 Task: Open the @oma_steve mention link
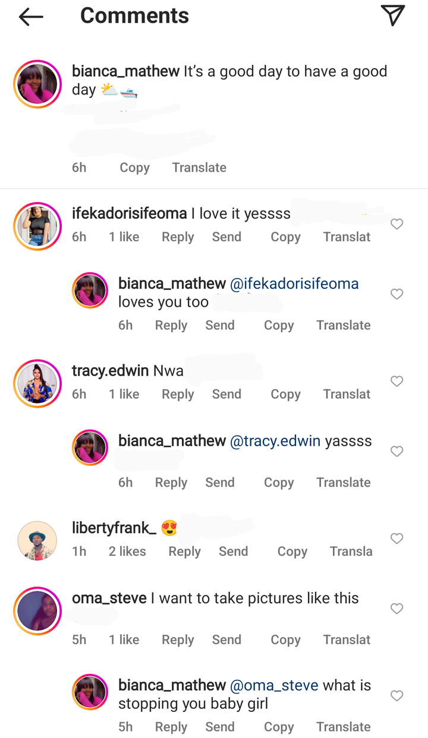point(274,685)
